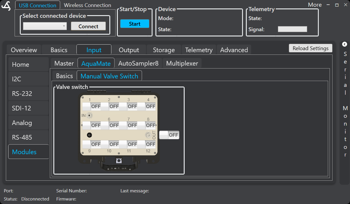The width and height of the screenshot is (350, 204).
Task: Click the Device Mode label
Action: point(166,18)
